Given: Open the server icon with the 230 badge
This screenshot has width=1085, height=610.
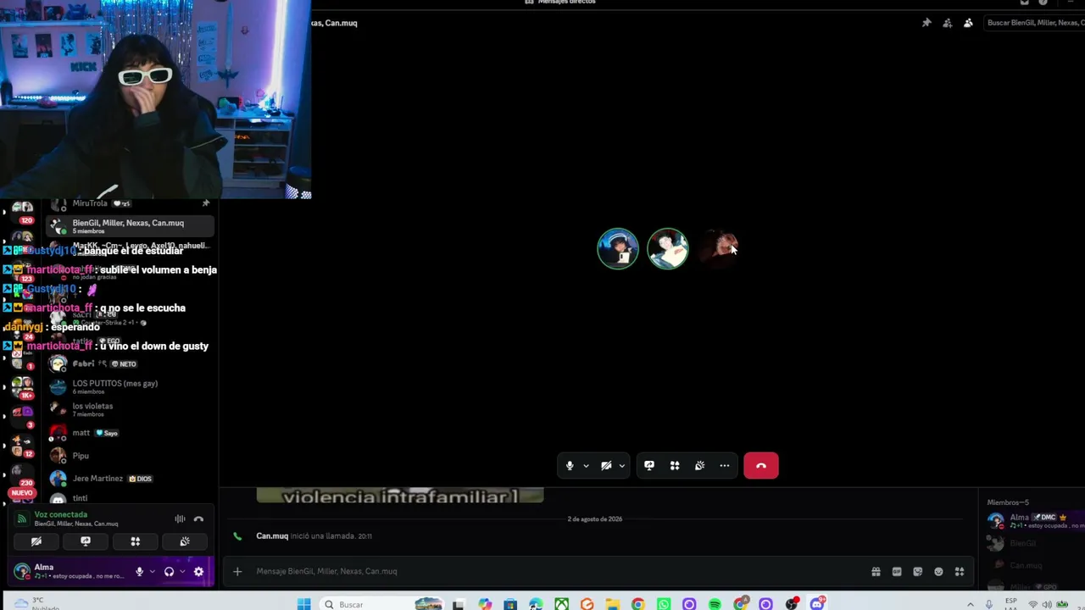Looking at the screenshot, I should 23,476.
